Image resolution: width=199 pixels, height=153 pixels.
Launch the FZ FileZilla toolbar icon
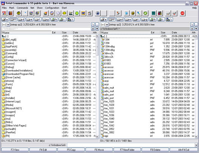[x=11, y=13]
